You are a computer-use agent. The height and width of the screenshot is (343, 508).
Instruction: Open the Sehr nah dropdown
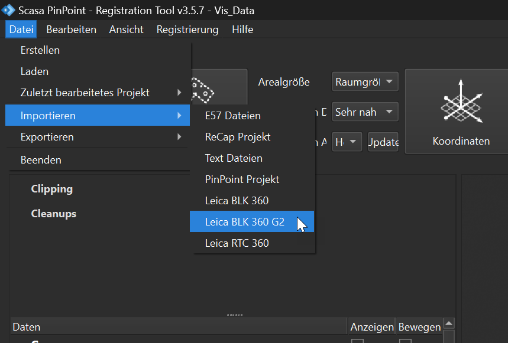pyautogui.click(x=365, y=112)
